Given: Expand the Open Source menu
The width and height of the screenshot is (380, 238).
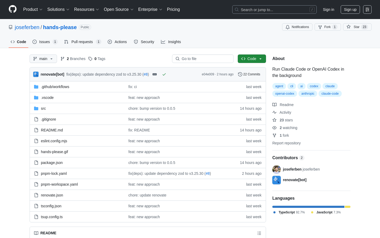Looking at the screenshot, I should click(x=119, y=10).
